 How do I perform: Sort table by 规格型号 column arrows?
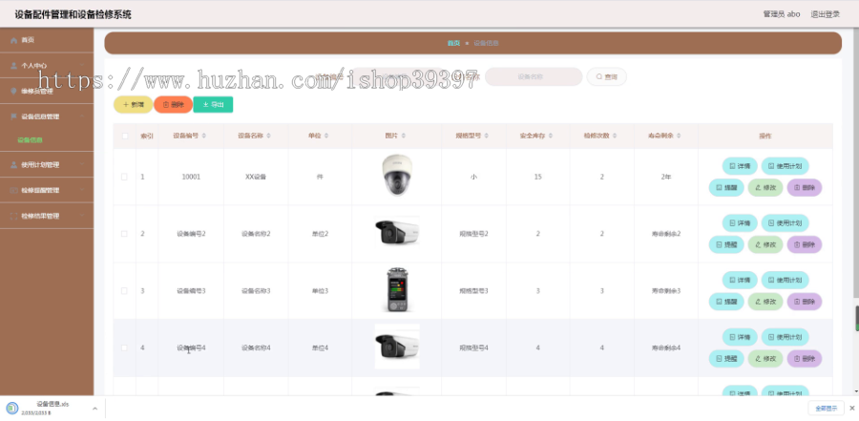click(x=486, y=136)
